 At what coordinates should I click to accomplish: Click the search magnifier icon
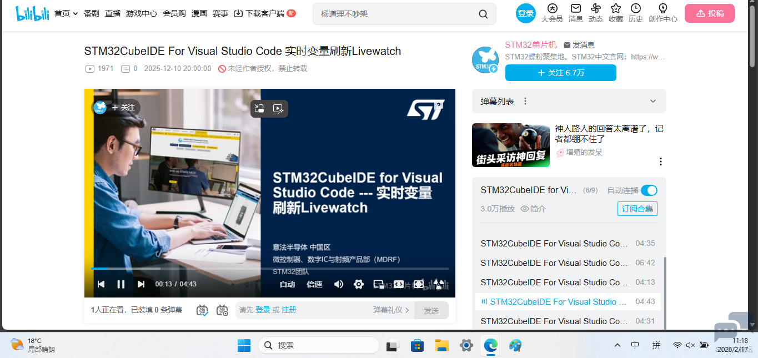(x=483, y=14)
